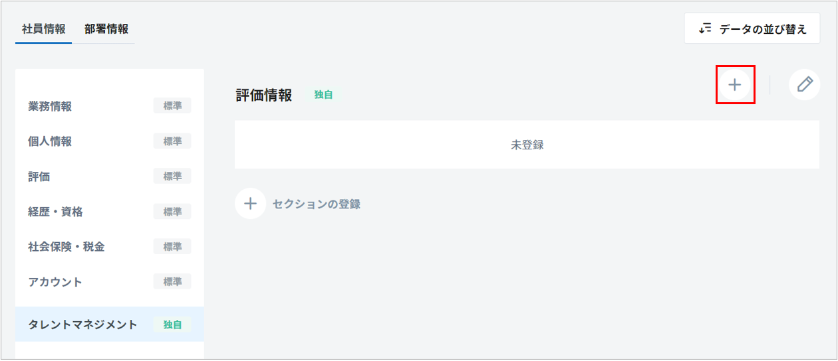Image resolution: width=838 pixels, height=361 pixels.
Task: Select 個人情報 in the sidebar
Action: [50, 141]
